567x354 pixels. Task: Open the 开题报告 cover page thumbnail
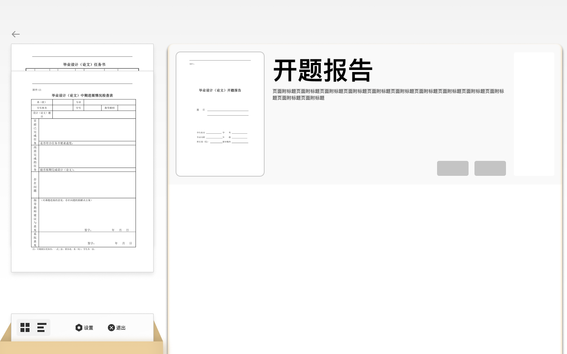click(x=220, y=114)
